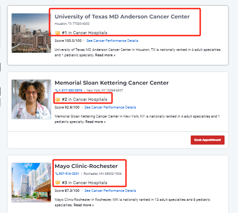The image size is (238, 213).
Task: See Cancer Performance Details for Mayo Clinic
Action: click(110, 190)
